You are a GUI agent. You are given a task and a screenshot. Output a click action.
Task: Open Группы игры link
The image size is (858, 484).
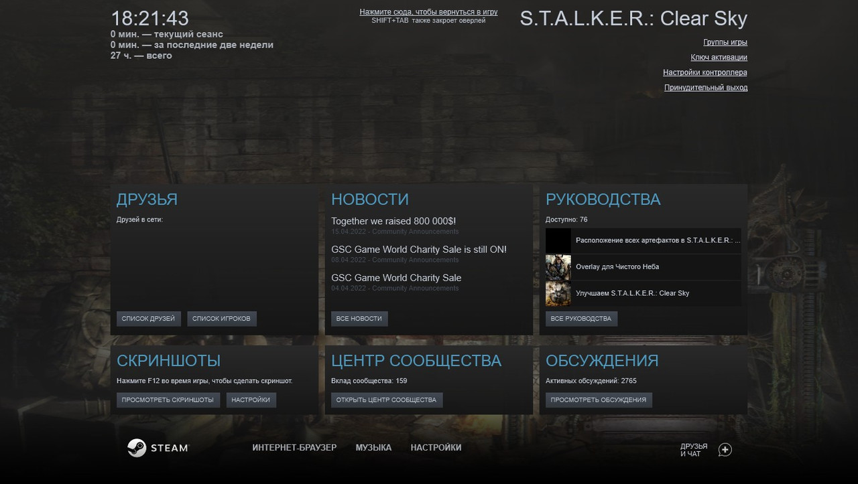pyautogui.click(x=725, y=42)
